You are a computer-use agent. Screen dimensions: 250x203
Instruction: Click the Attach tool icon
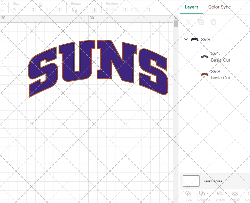[x=220, y=194]
